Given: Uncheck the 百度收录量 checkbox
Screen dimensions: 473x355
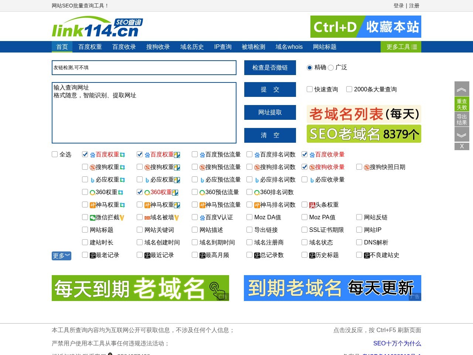Looking at the screenshot, I should [304, 154].
